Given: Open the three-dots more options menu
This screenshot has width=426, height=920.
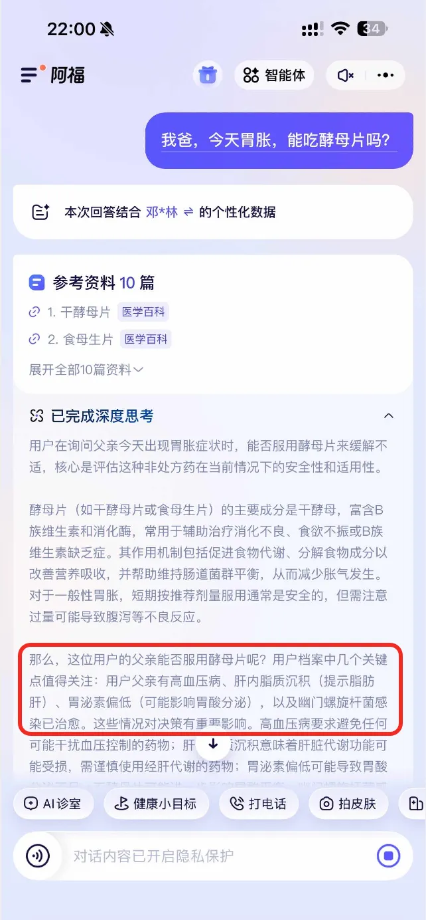Looking at the screenshot, I should pyautogui.click(x=386, y=75).
